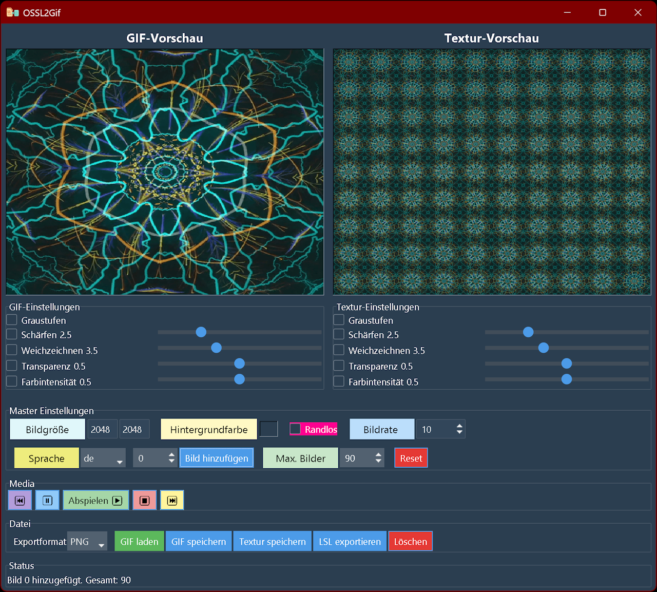657x592 pixels.
Task: Jump to last frame with skip-forward button
Action: click(172, 501)
